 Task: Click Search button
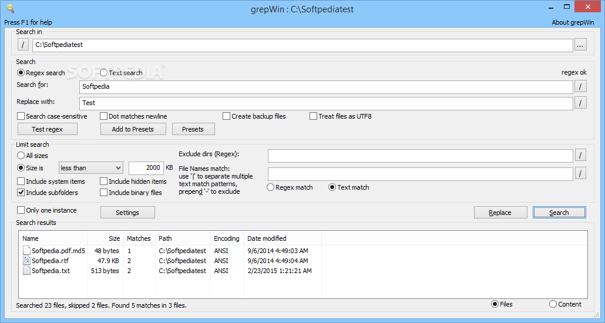(x=559, y=213)
